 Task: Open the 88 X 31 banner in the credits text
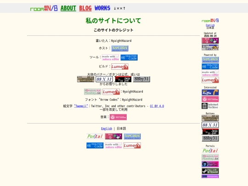pyautogui.click(x=104, y=79)
